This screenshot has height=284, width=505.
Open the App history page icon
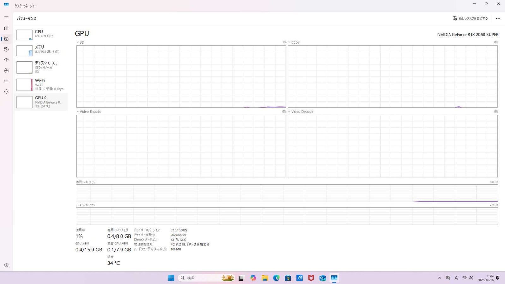pyautogui.click(x=6, y=50)
